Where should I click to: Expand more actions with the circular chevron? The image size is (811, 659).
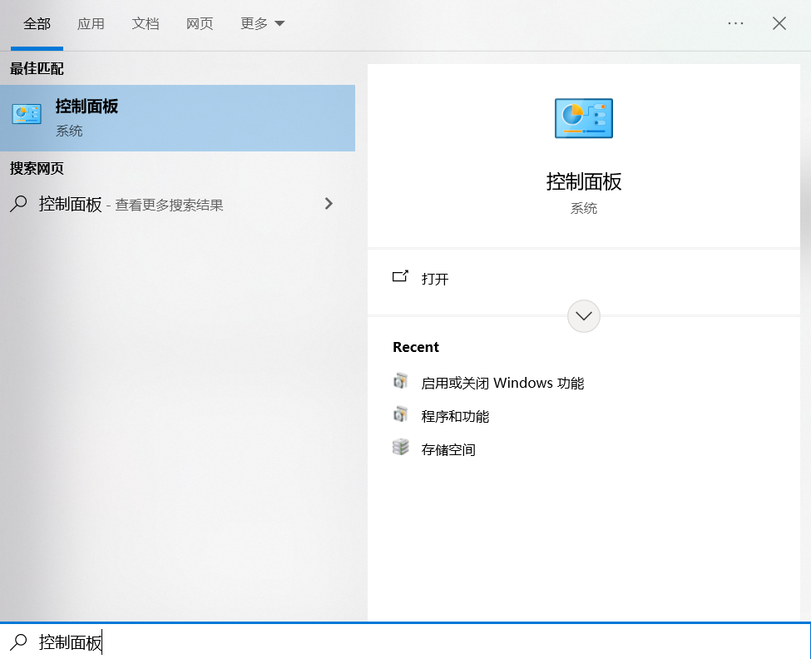click(583, 316)
